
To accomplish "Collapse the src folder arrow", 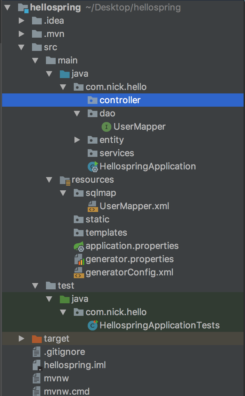I will 22,47.
